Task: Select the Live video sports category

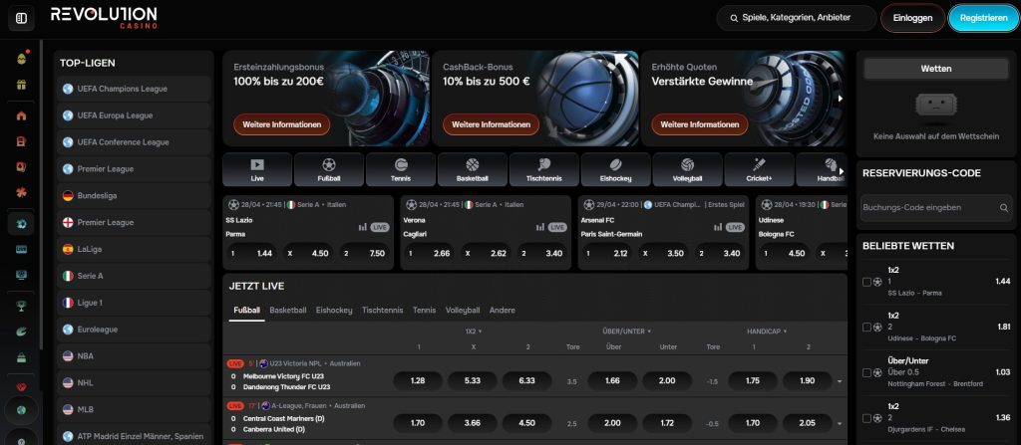Action: tap(257, 170)
